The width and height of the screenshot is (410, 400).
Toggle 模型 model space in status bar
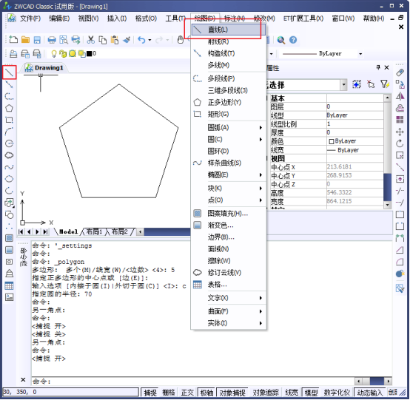(x=311, y=393)
